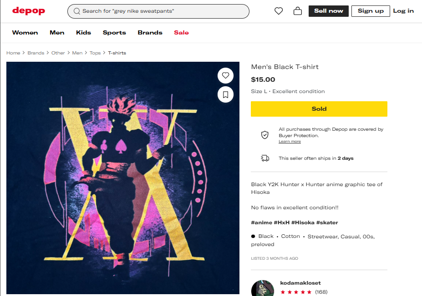Focus the search input field
Image resolution: width=422 pixels, height=296 pixels.
[x=164, y=11]
